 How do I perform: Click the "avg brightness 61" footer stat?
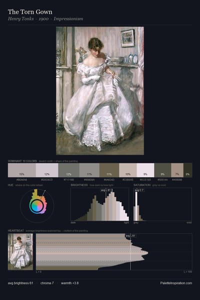[x=20, y=283]
